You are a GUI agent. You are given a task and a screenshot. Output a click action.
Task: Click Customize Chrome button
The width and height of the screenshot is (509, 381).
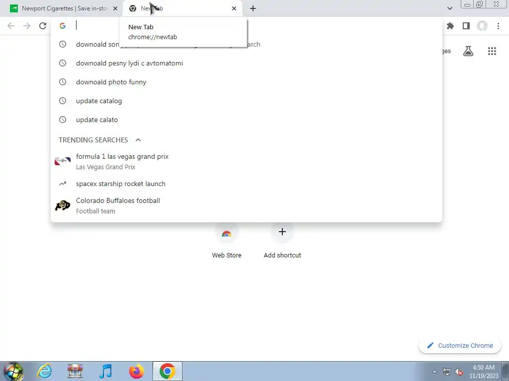pyautogui.click(x=460, y=345)
